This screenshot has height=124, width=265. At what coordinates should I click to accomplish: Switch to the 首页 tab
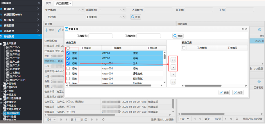[x=49, y=3]
